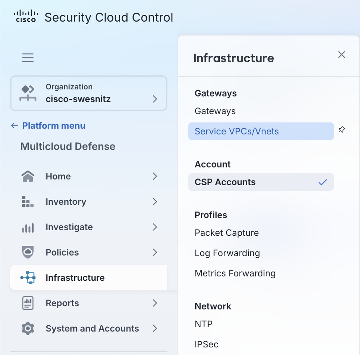Click the Cisco logo
The width and height of the screenshot is (360, 355).
(x=26, y=16)
